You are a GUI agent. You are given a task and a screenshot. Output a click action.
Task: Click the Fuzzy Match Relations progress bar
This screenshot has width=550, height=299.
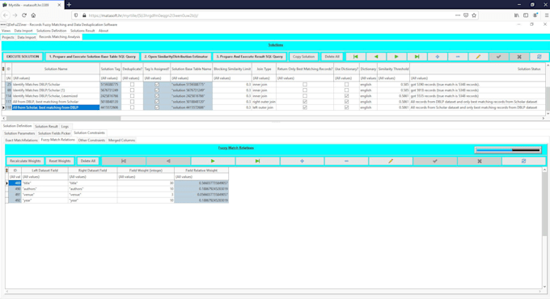click(x=508, y=150)
